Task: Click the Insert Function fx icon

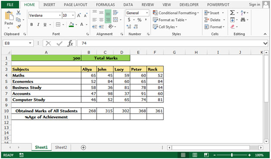Action: tap(70, 43)
